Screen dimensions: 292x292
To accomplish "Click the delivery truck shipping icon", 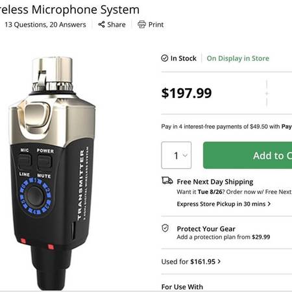I will pyautogui.click(x=167, y=181).
